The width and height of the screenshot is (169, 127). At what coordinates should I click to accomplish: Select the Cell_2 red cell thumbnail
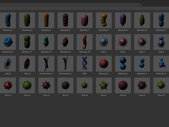[123, 42]
